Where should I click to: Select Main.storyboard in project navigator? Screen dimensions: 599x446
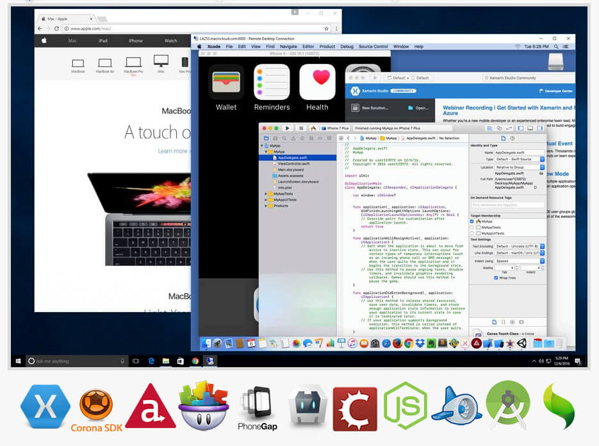pos(290,170)
